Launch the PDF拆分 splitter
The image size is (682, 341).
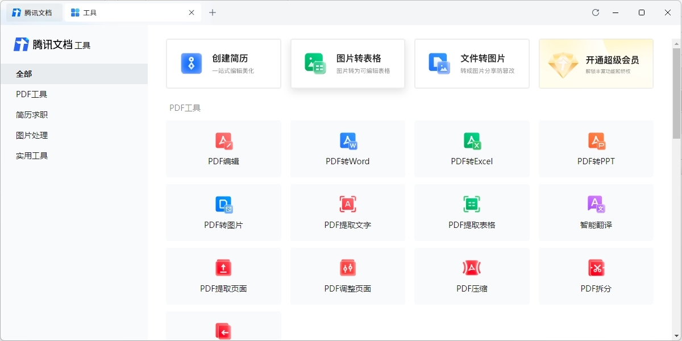pos(596,276)
